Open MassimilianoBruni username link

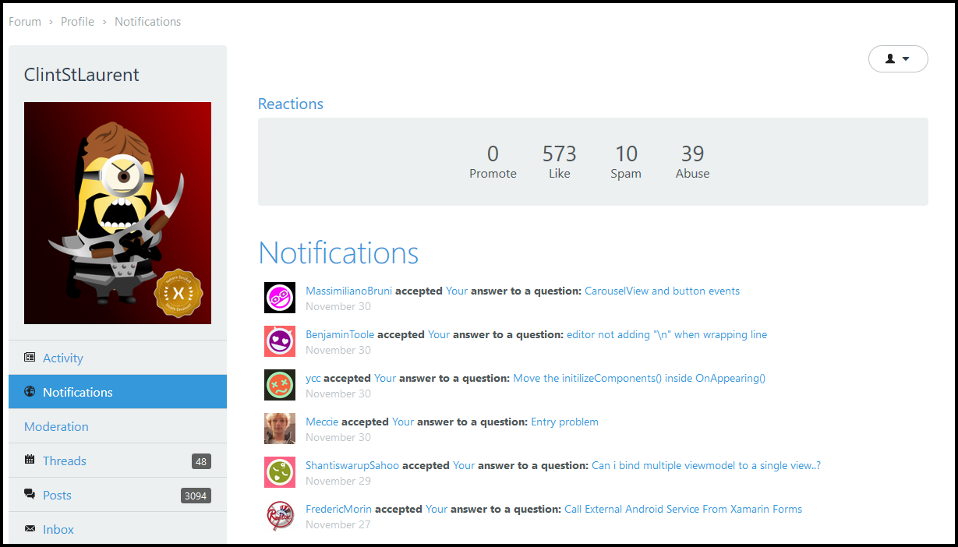tap(349, 291)
